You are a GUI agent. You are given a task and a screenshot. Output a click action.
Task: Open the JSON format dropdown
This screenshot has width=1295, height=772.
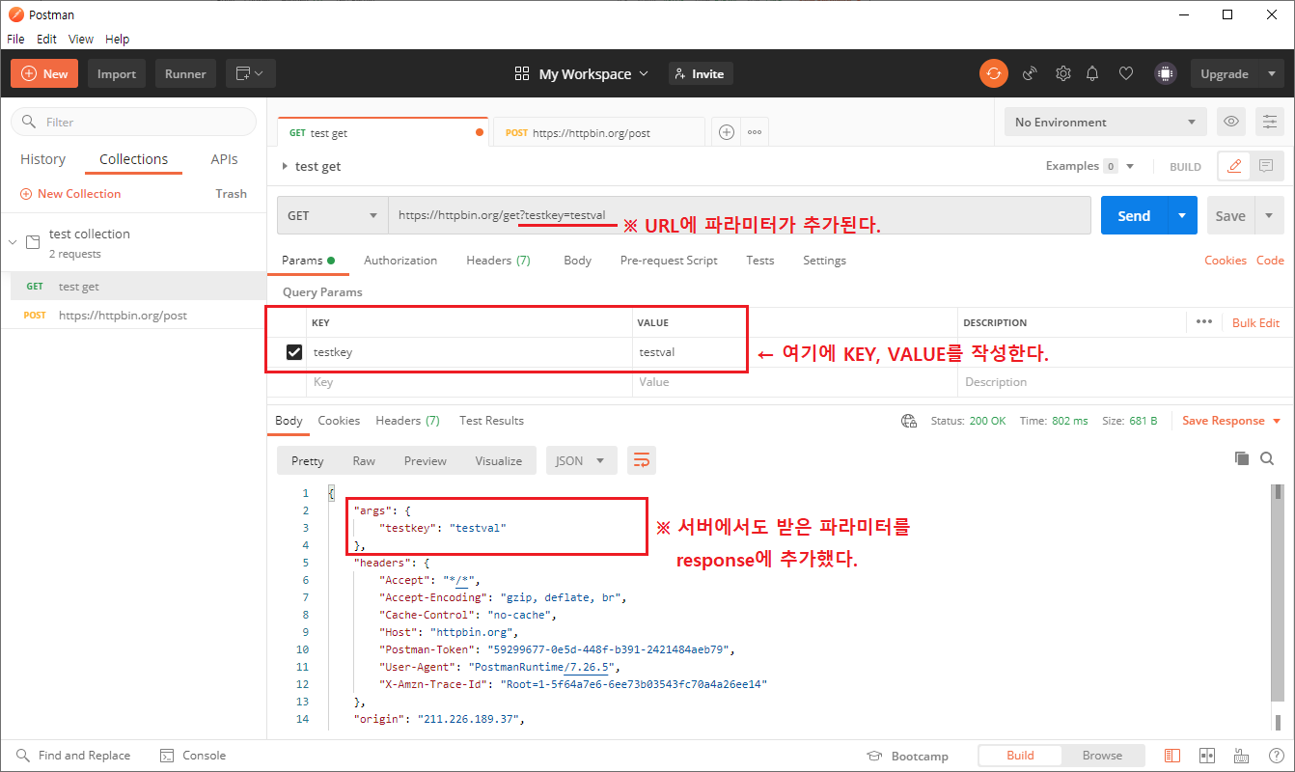tap(582, 460)
